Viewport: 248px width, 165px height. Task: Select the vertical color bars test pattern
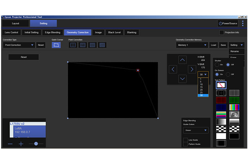[x=234, y=107]
